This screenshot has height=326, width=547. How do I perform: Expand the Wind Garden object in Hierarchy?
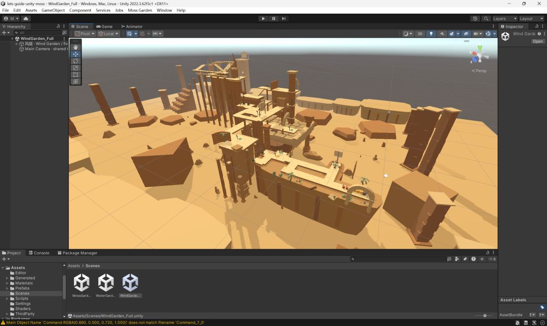tap(17, 44)
